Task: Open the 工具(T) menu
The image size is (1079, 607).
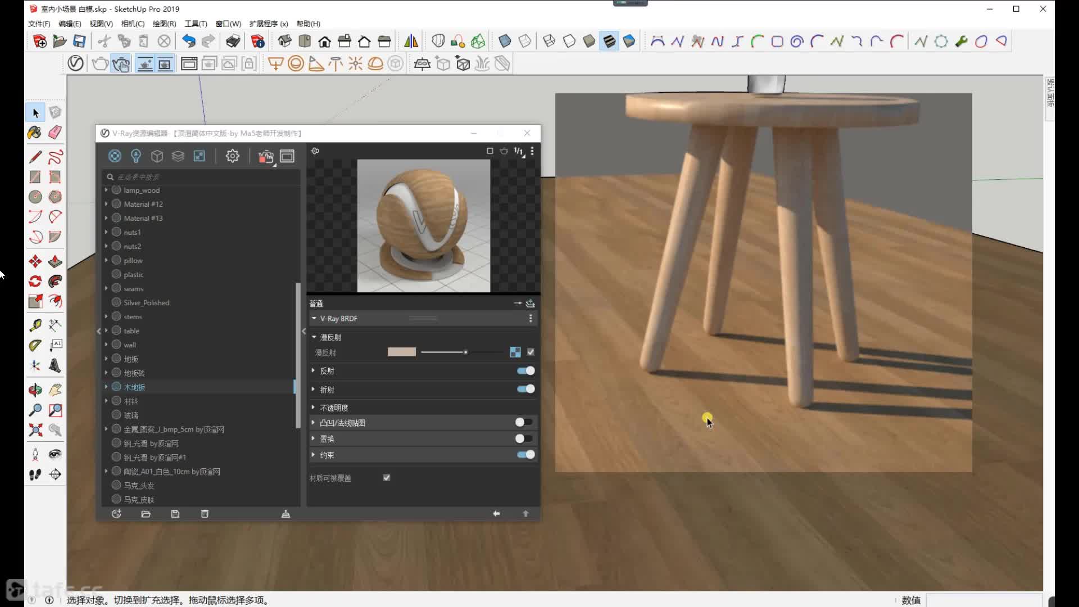Action: click(x=196, y=24)
